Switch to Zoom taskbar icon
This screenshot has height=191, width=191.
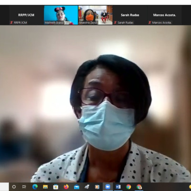(108, 187)
